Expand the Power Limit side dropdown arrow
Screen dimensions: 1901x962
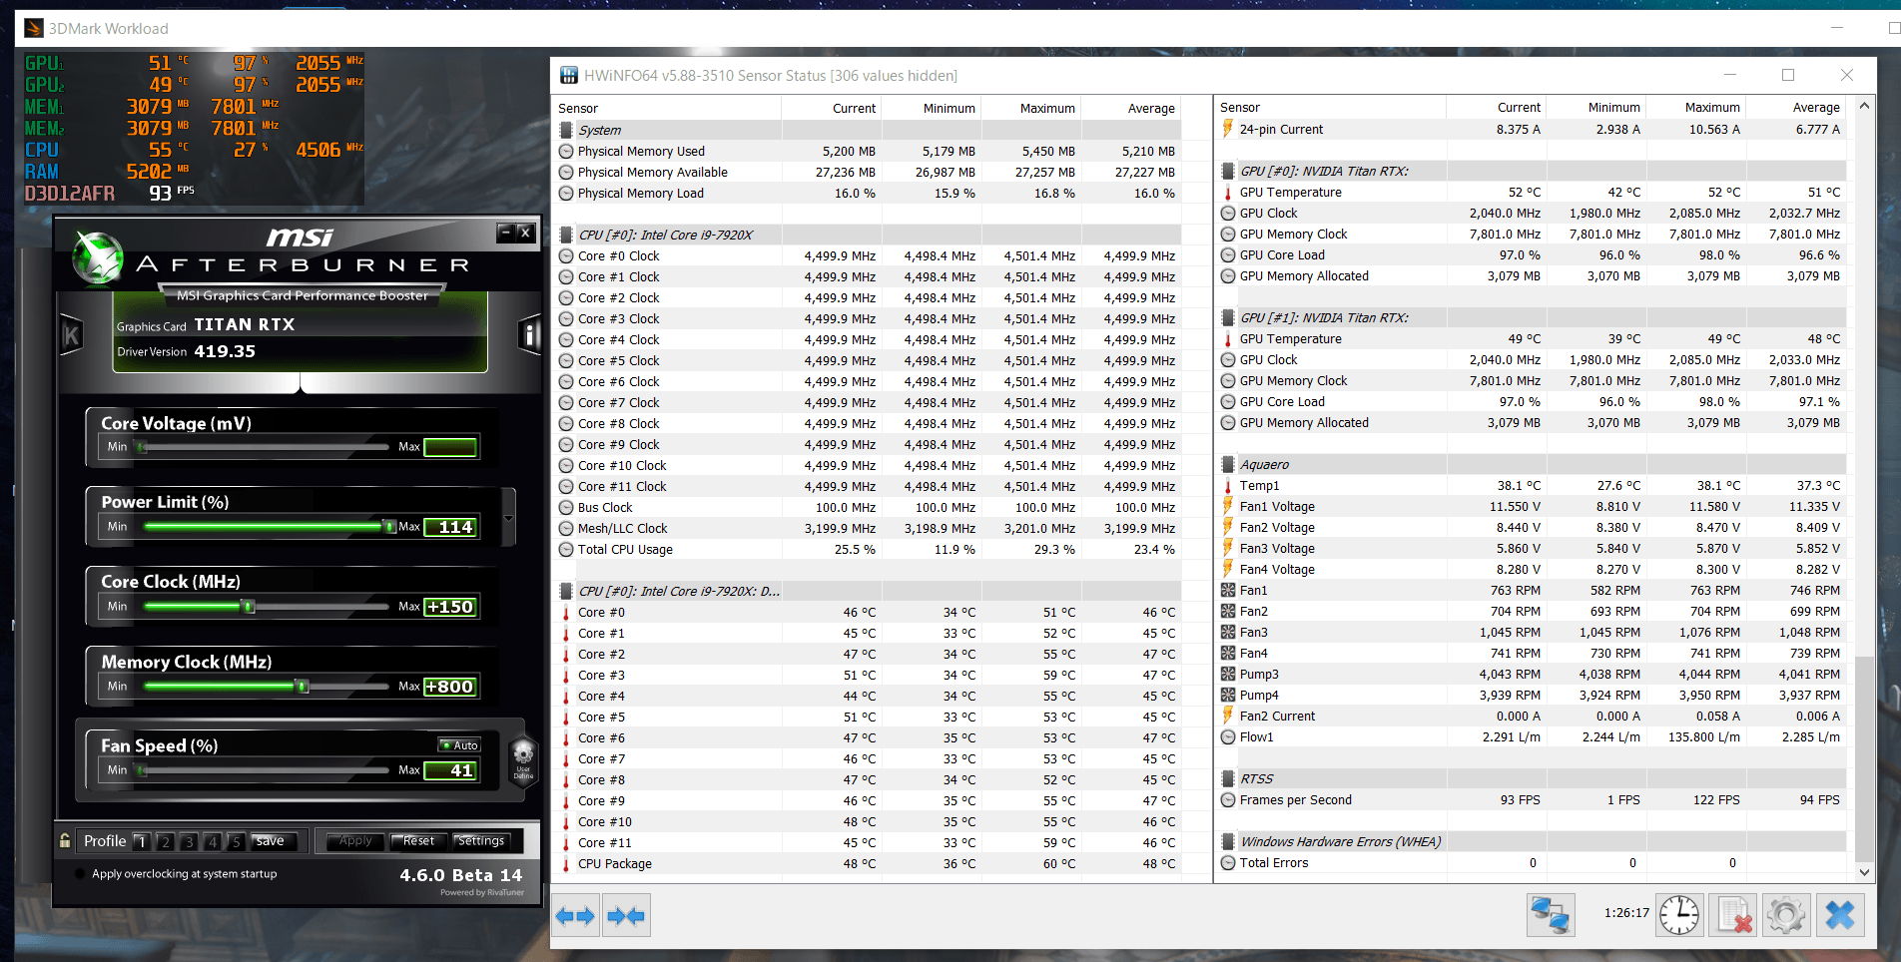[x=508, y=518]
